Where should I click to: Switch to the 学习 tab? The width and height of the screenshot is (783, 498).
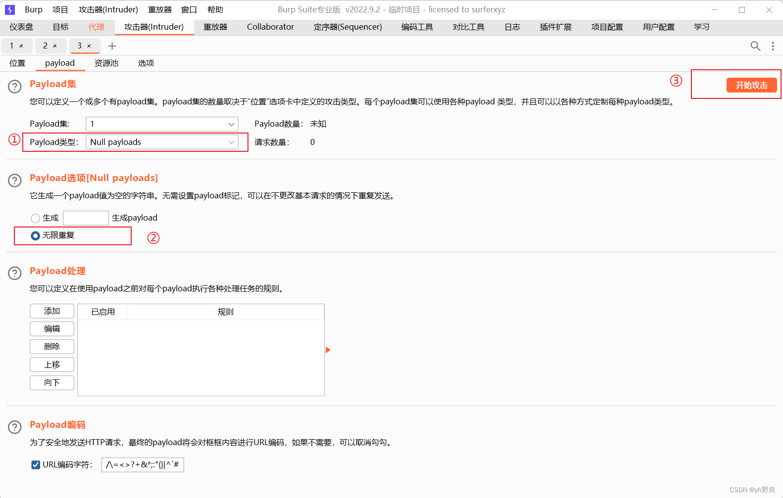pyautogui.click(x=702, y=27)
